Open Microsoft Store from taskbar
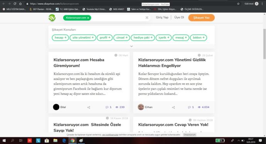Viewport: 266px width, 144px height. (47, 141)
